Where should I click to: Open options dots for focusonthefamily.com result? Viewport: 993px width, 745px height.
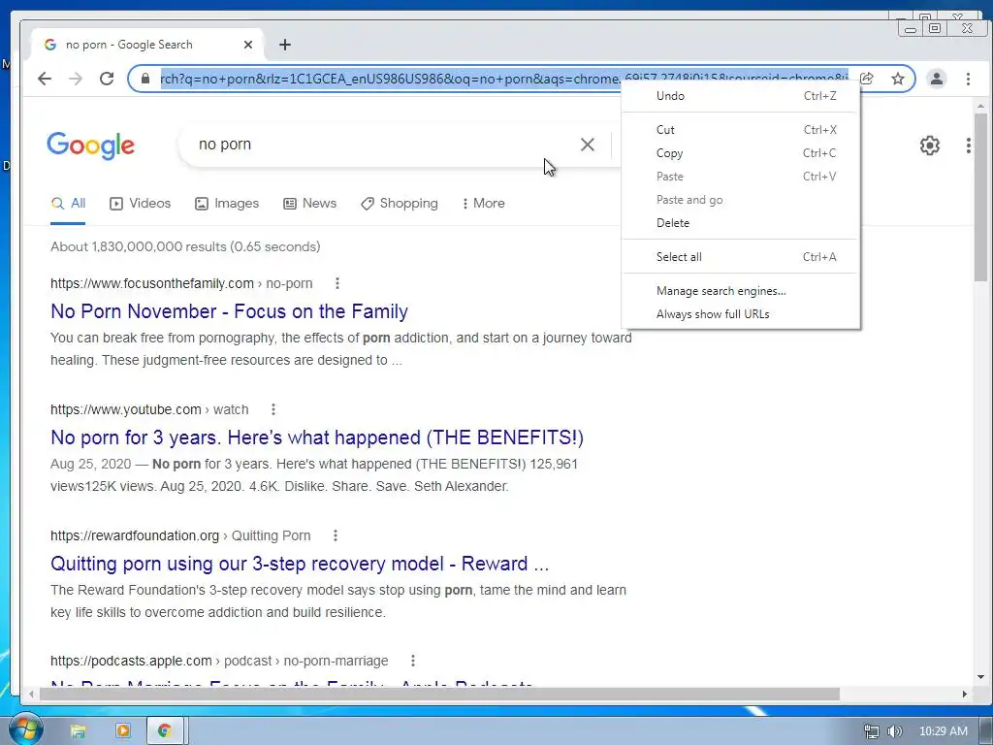point(336,283)
